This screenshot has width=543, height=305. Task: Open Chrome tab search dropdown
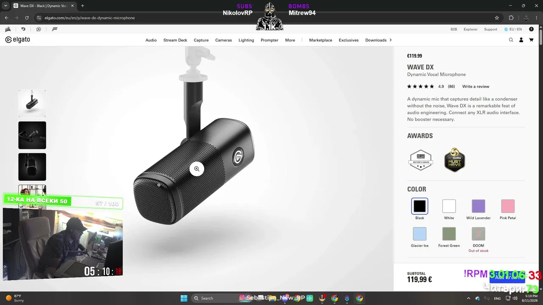[x=6, y=6]
